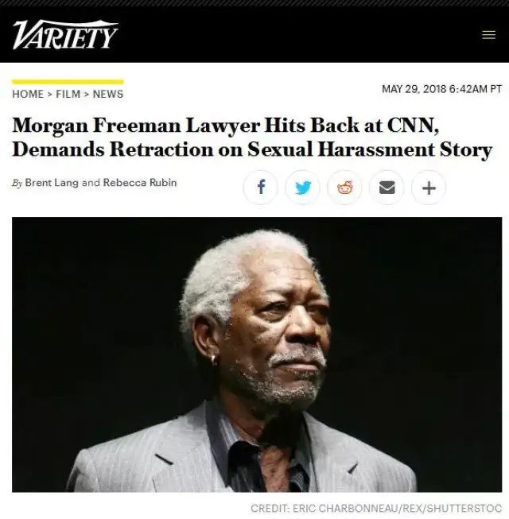Open FILM breadcrumb section
509x519 pixels.
(x=68, y=94)
